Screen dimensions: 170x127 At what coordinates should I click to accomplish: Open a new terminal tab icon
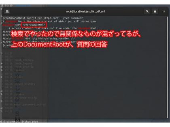[x=7, y=11]
